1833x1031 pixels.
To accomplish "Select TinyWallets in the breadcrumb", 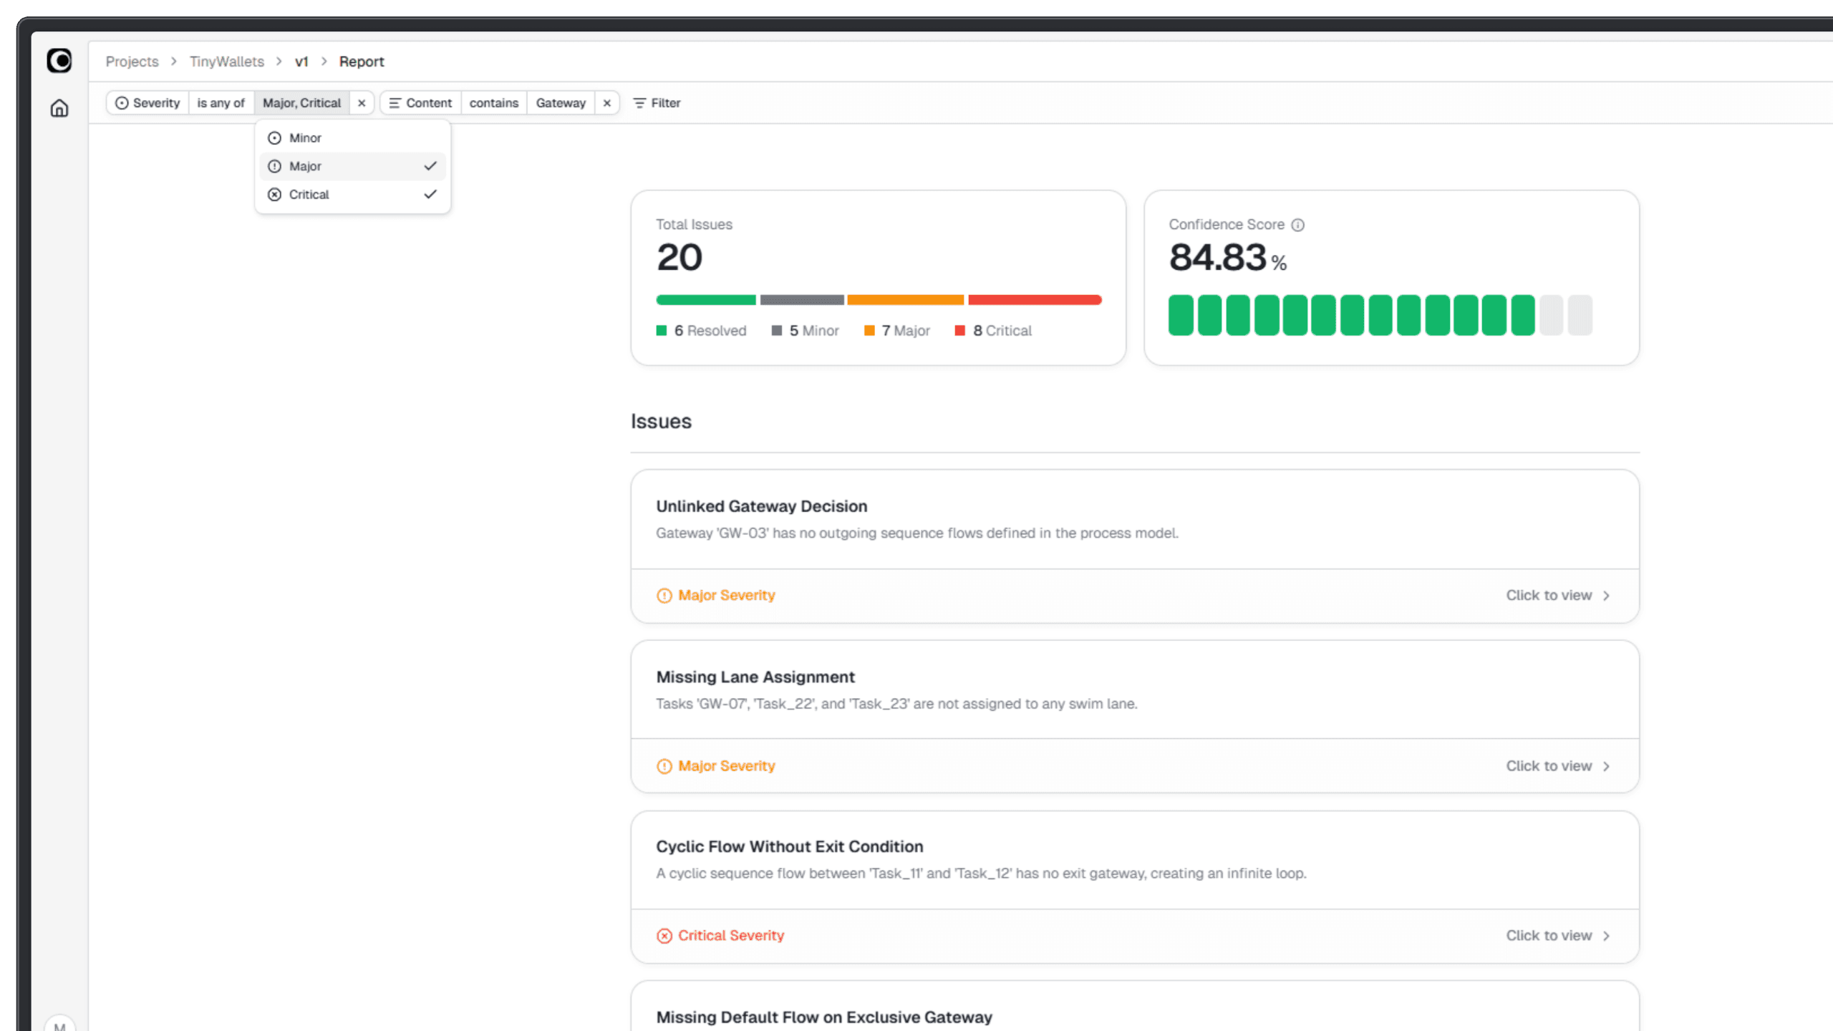I will pyautogui.click(x=226, y=62).
